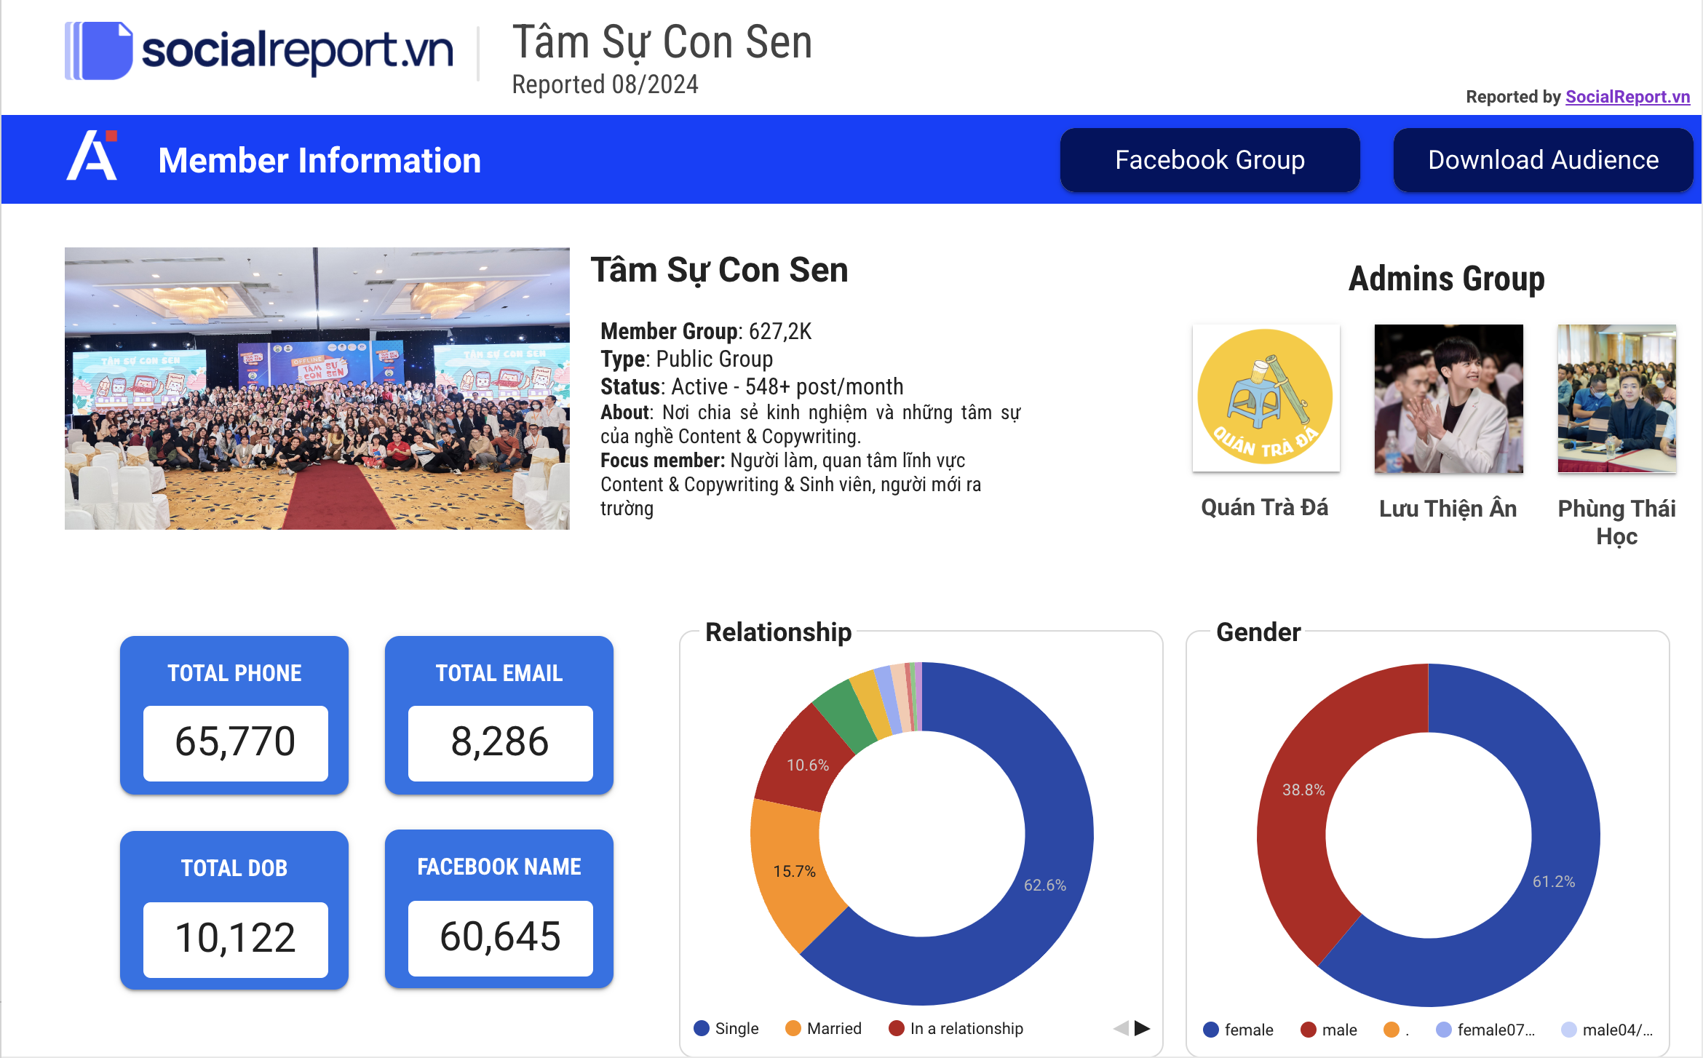Open Phùng Thái Học admin photo

click(1616, 399)
